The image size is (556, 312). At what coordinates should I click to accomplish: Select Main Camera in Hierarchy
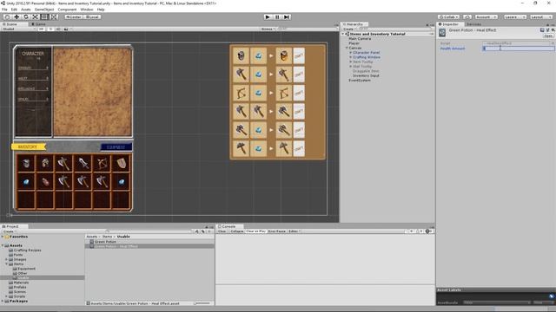click(x=360, y=38)
